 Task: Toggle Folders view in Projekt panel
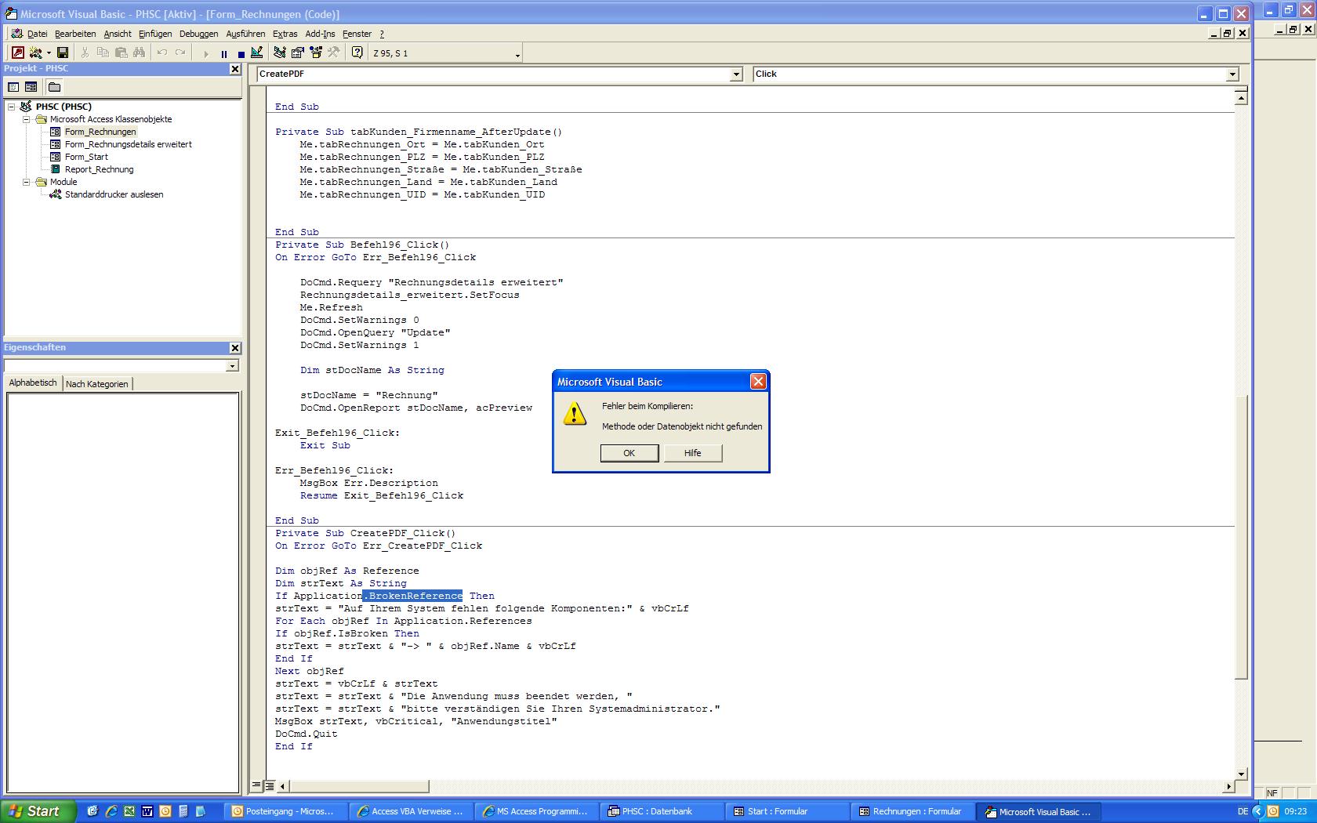pos(54,87)
